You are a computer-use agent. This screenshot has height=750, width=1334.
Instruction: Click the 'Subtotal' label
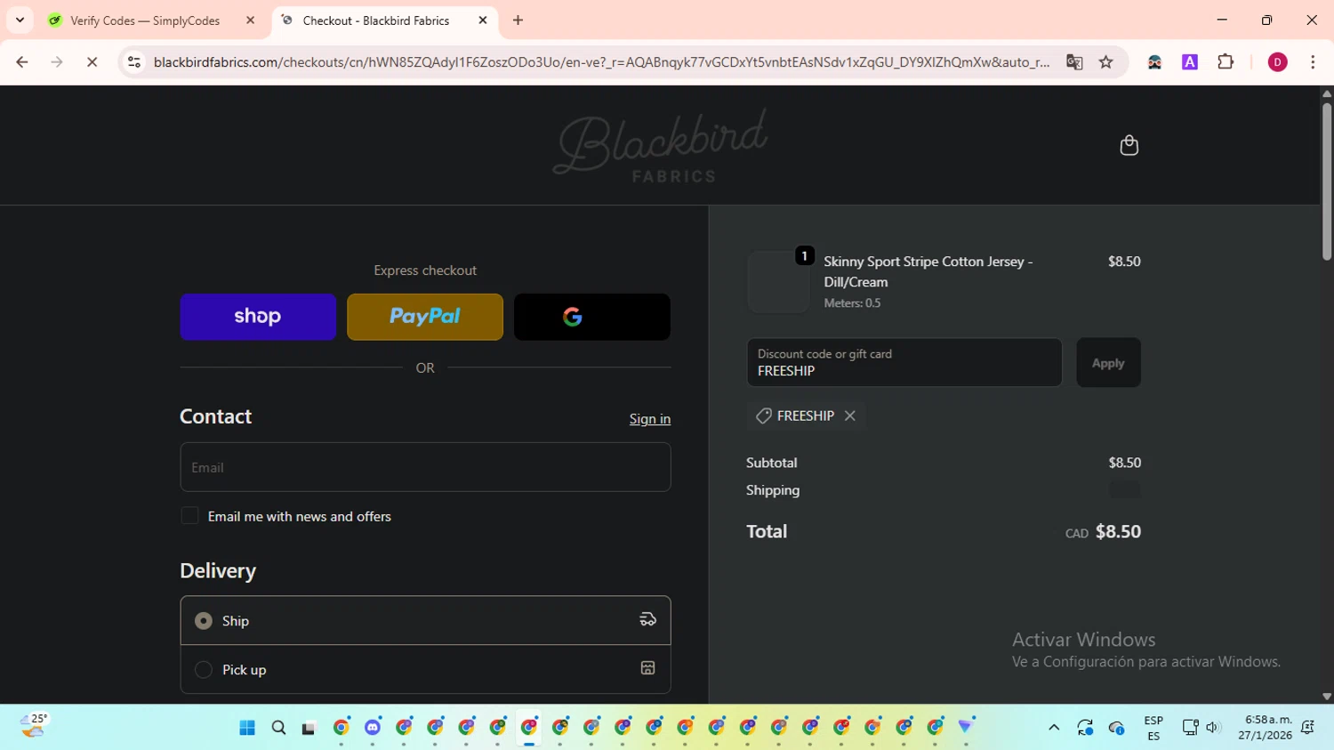point(772,463)
